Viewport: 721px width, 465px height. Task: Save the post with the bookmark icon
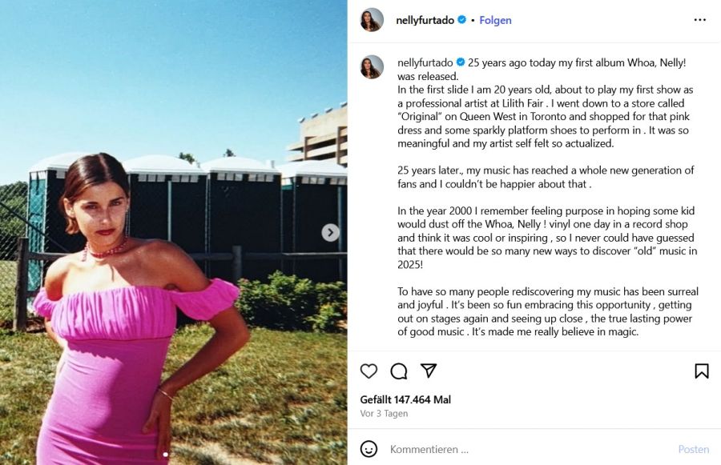point(701,371)
